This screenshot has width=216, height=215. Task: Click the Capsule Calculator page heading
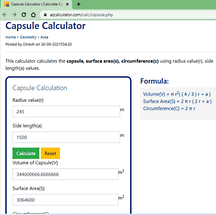point(46,26)
